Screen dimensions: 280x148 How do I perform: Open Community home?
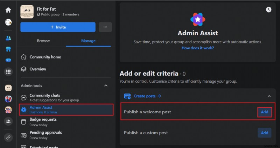coord(66,57)
